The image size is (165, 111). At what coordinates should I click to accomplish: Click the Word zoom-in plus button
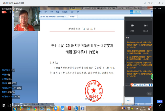151,104
